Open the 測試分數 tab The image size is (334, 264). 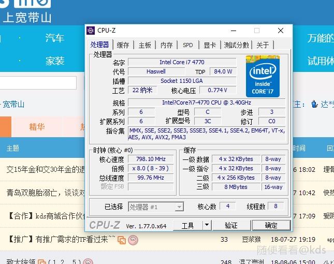pos(236,45)
